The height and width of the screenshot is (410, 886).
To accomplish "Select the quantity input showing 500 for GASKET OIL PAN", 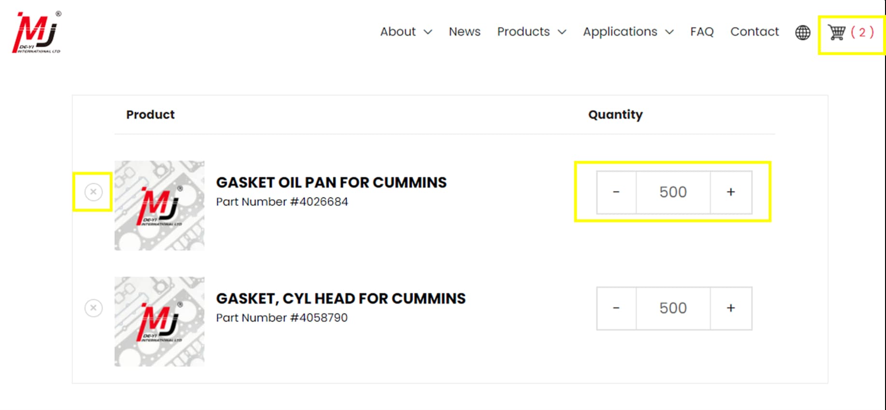I will (673, 191).
